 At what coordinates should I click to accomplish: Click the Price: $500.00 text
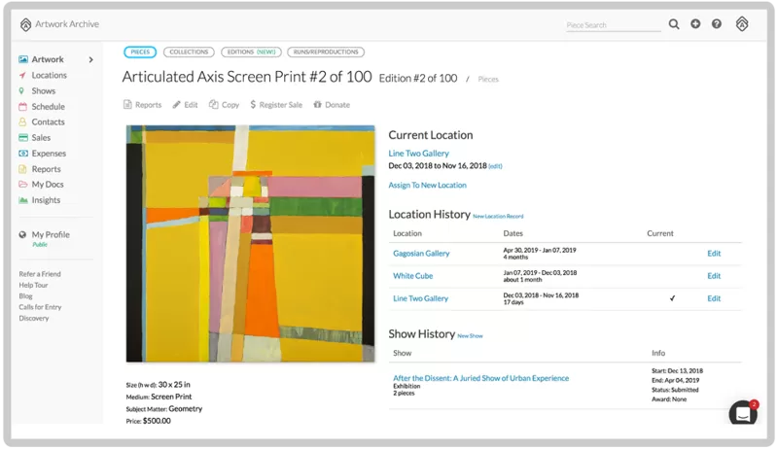(x=149, y=421)
